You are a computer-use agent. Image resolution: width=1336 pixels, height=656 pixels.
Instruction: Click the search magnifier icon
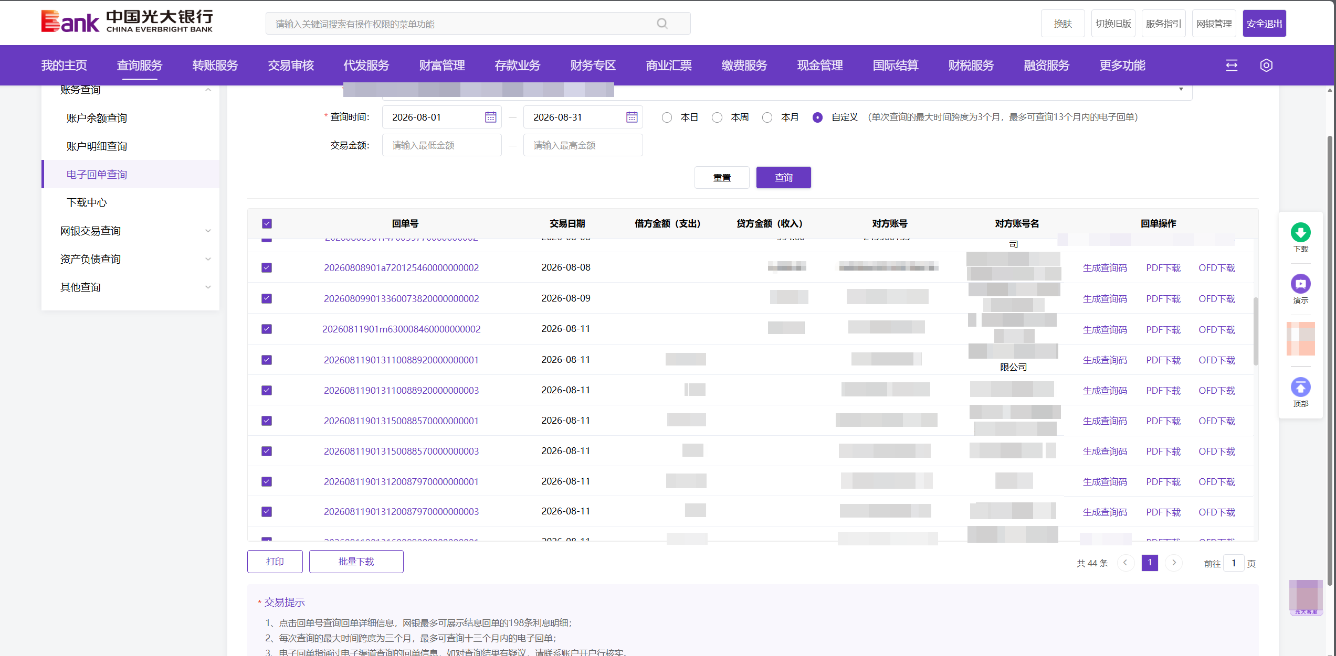point(662,24)
